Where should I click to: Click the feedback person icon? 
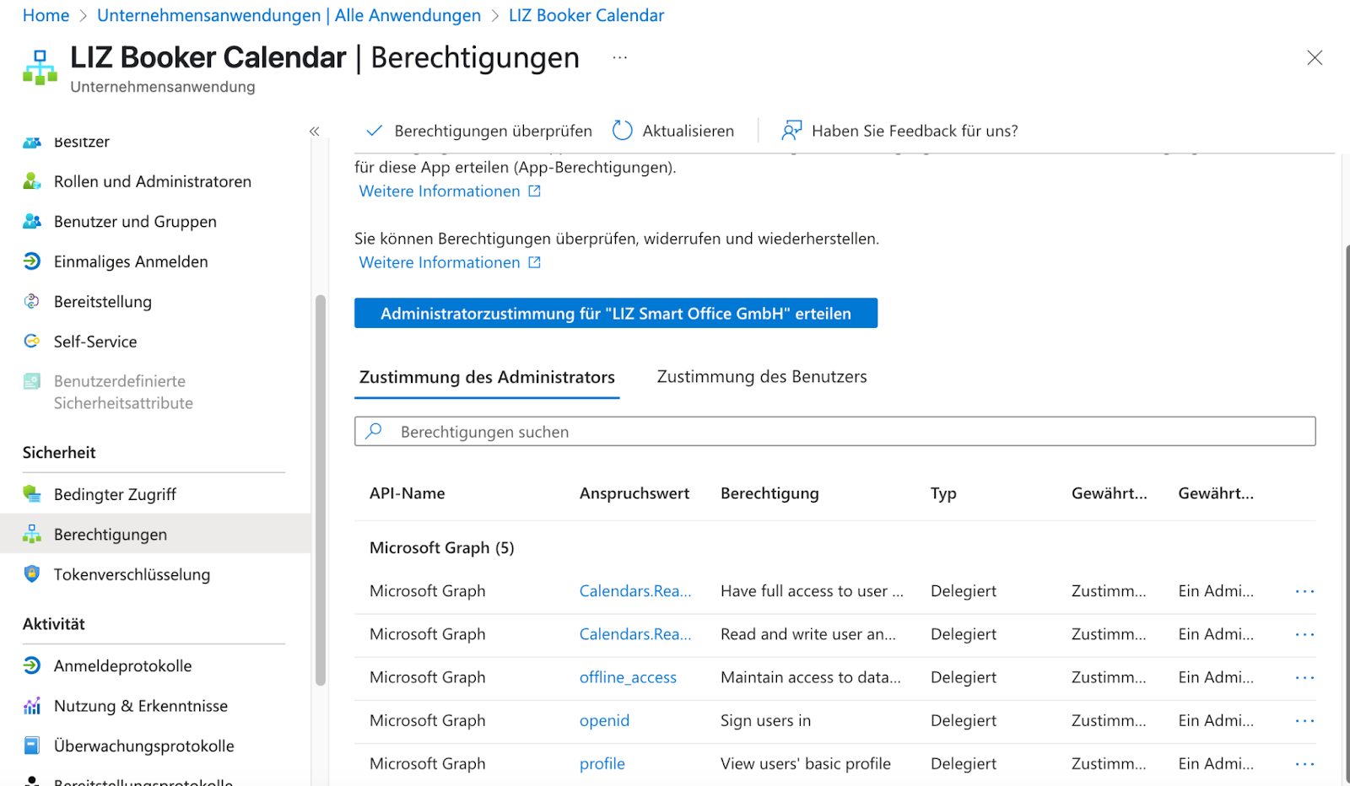tap(791, 131)
